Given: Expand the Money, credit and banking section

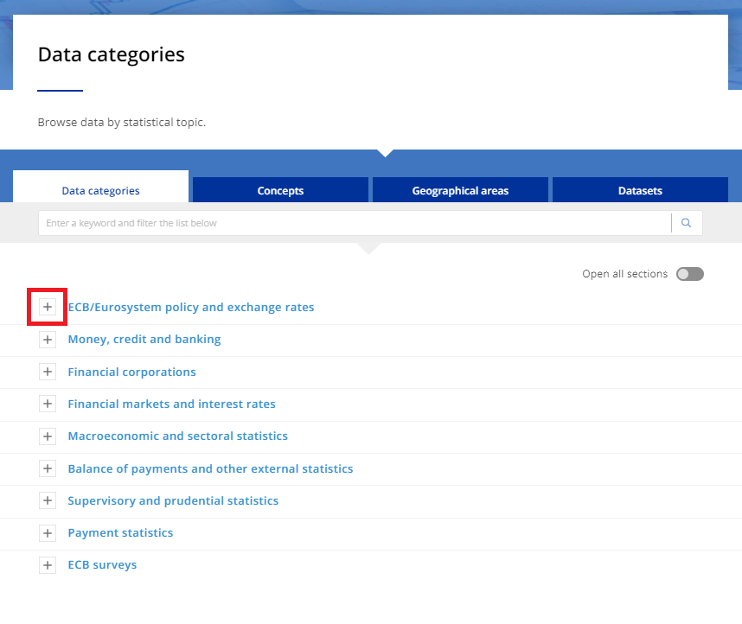Looking at the screenshot, I should (48, 340).
